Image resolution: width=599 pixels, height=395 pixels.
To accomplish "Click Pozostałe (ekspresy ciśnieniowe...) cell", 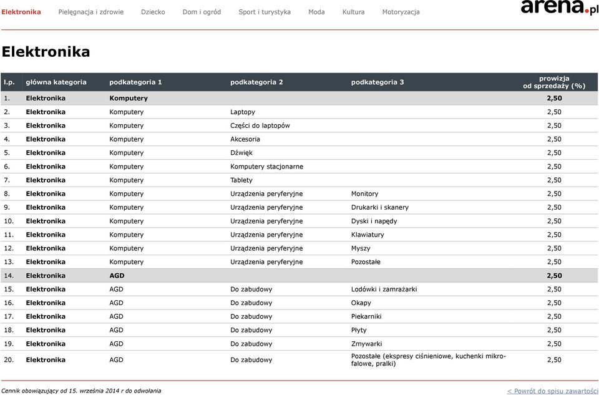I will coord(429,360).
